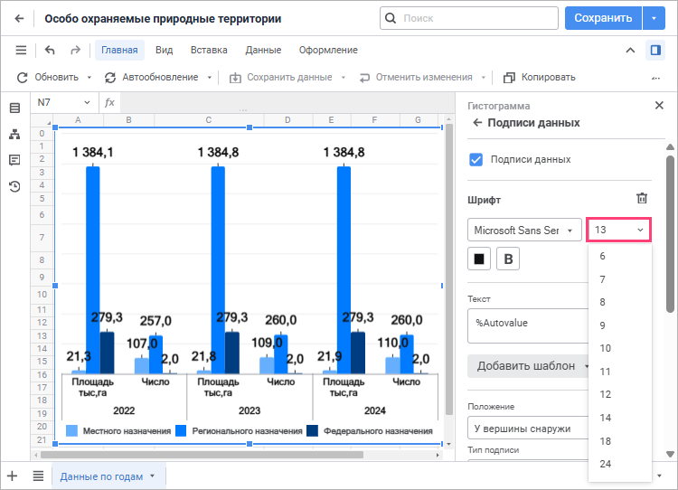Open the cell name box N7 dropdown

(88, 102)
